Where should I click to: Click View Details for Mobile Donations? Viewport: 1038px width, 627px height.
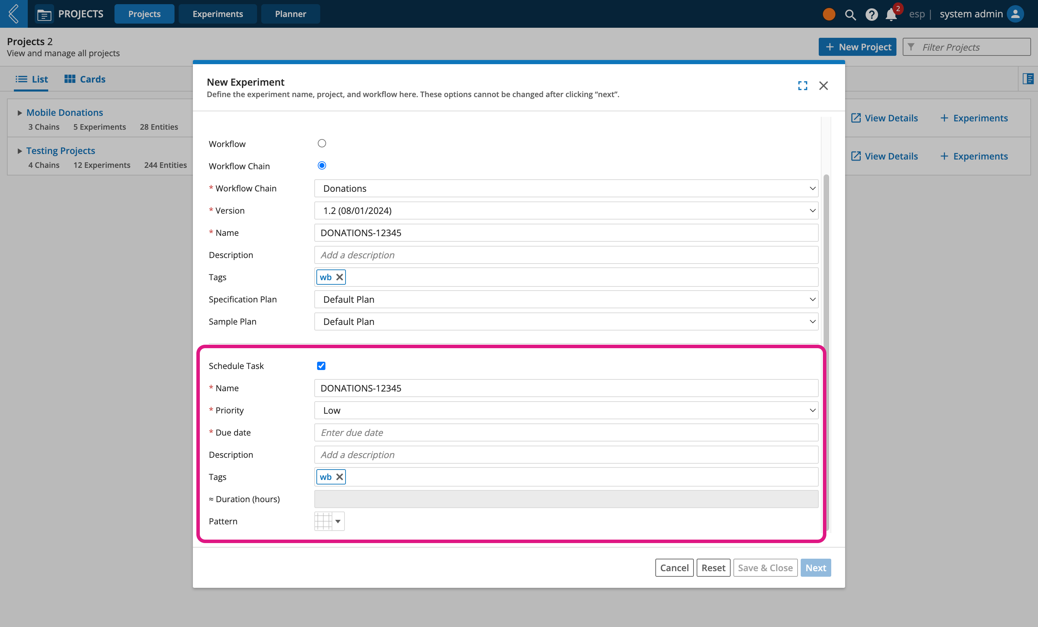pyautogui.click(x=884, y=118)
